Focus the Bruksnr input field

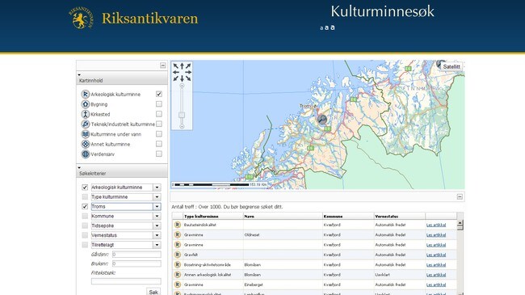[x=136, y=263]
